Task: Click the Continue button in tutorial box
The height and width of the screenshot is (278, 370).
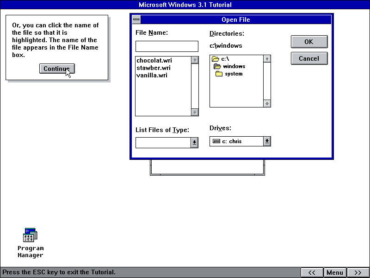Action: coord(57,69)
